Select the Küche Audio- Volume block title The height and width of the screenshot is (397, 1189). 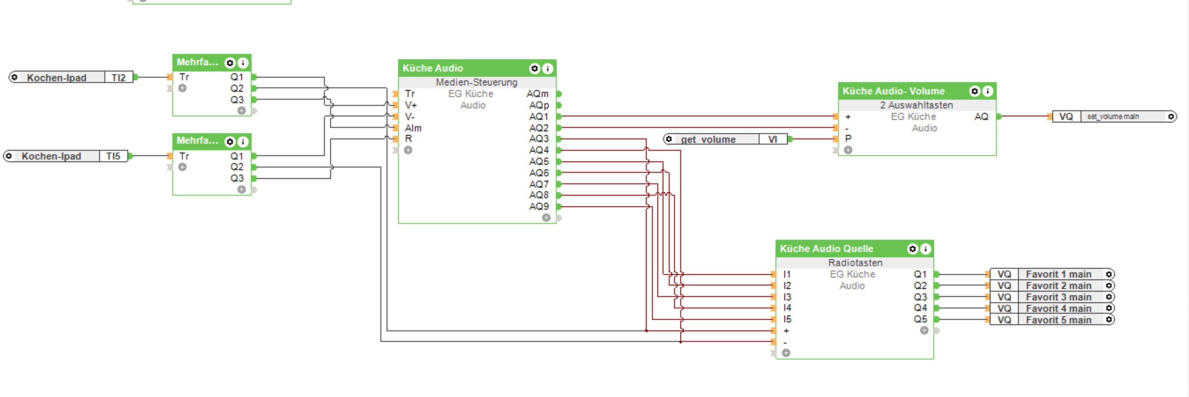click(893, 91)
